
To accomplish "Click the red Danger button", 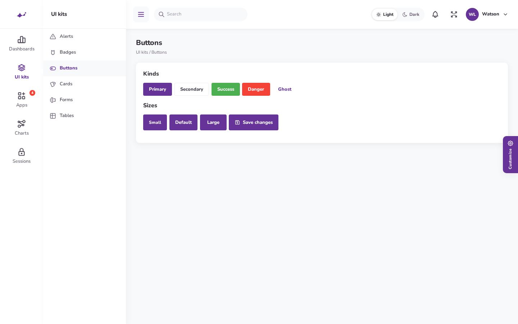I will (256, 89).
